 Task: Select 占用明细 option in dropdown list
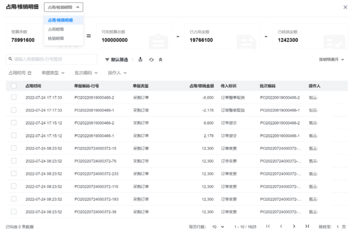pos(63,29)
